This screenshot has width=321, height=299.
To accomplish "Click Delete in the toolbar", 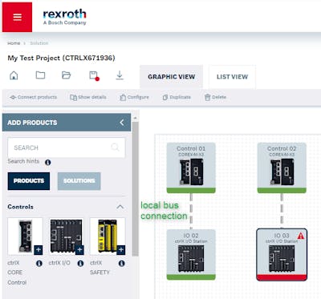I will point(215,97).
